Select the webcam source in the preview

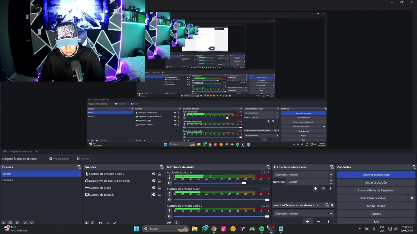click(72, 41)
